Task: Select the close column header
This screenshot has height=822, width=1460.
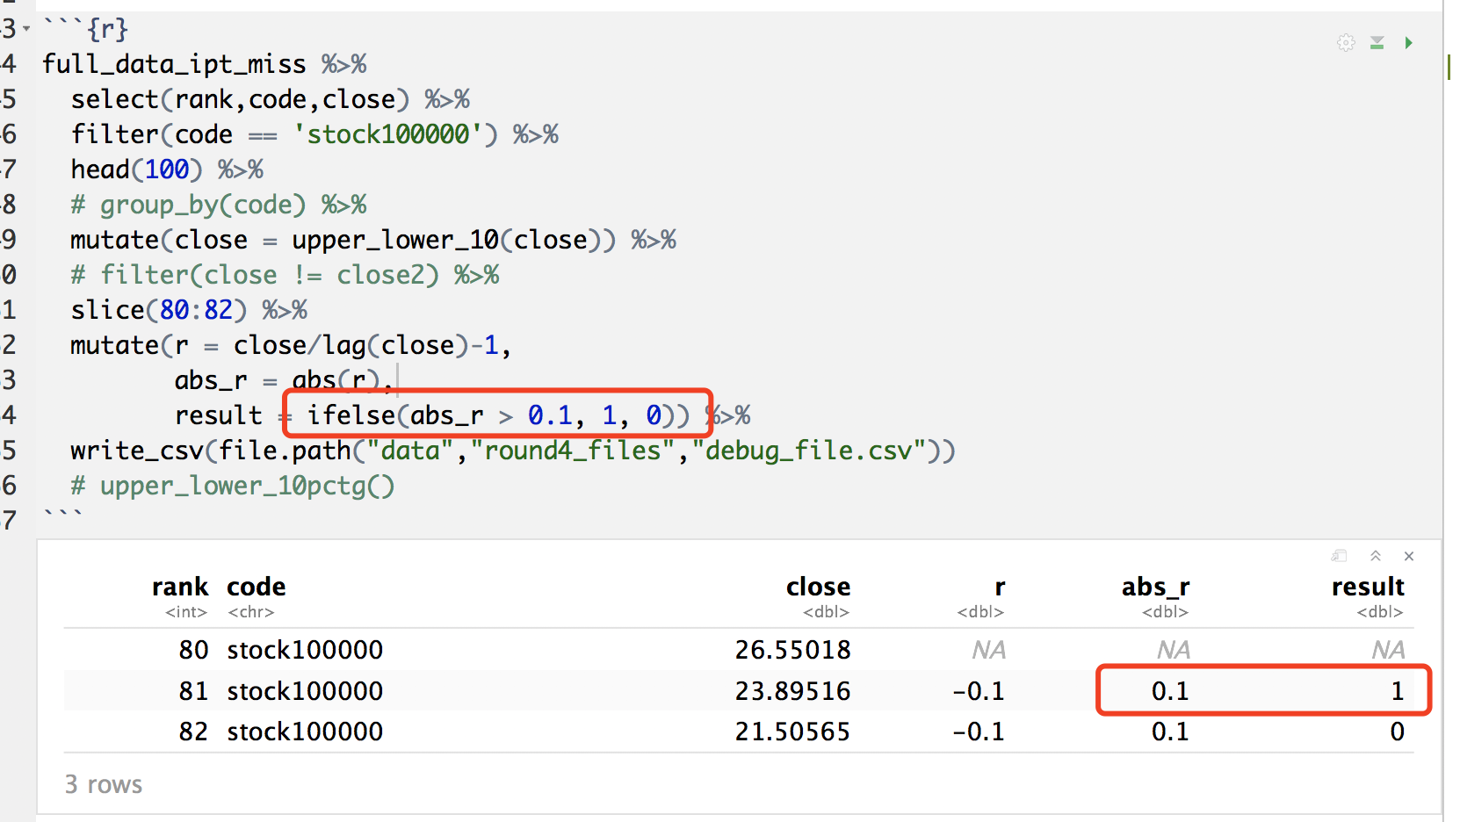Action: [818, 587]
